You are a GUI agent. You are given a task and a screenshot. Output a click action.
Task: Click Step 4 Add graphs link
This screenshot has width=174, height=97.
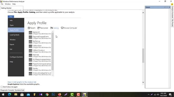point(22,82)
